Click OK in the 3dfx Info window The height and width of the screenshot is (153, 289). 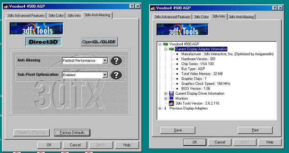[x=195, y=142]
